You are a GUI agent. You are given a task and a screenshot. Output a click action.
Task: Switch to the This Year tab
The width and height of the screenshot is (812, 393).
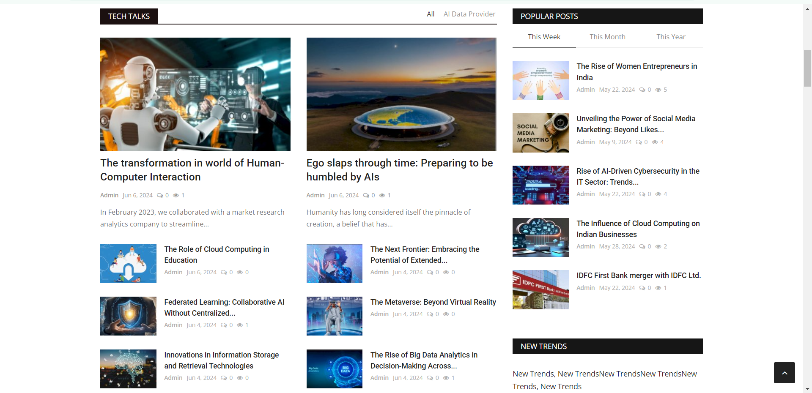[671, 37]
